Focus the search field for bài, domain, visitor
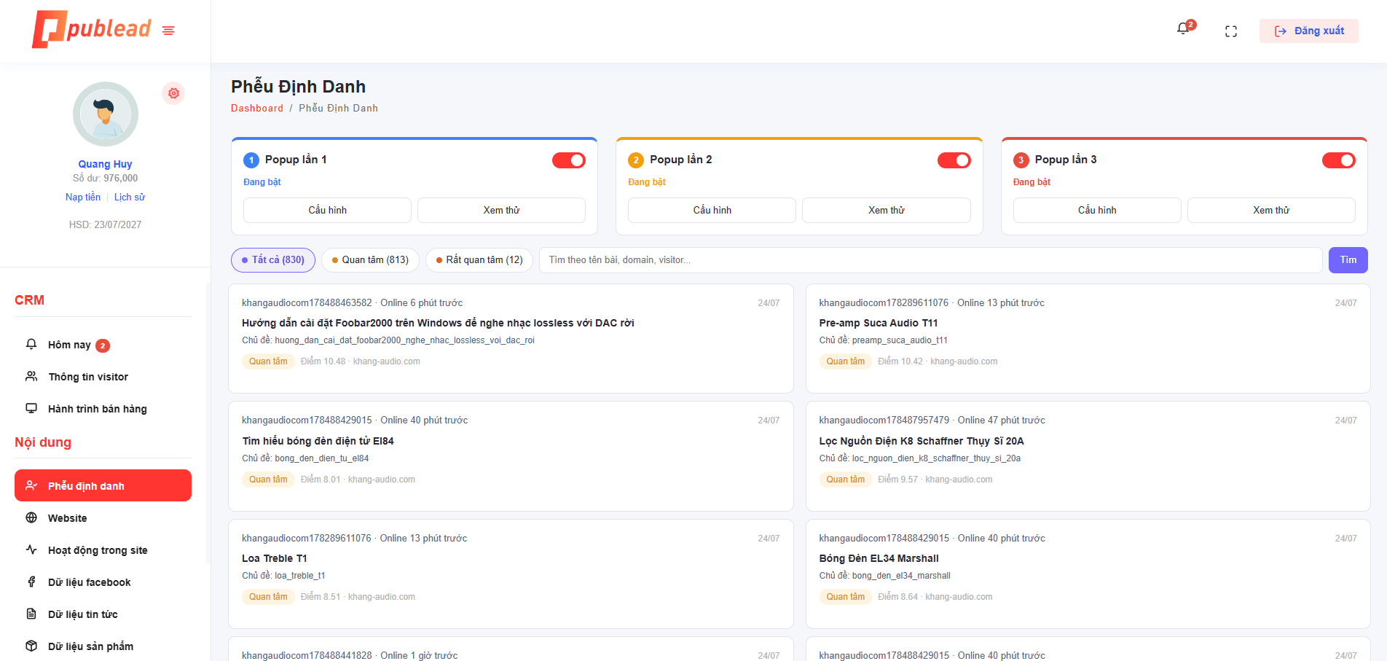This screenshot has height=661, width=1387. (930, 260)
